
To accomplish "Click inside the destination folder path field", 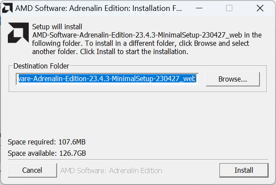I will tap(107, 79).
